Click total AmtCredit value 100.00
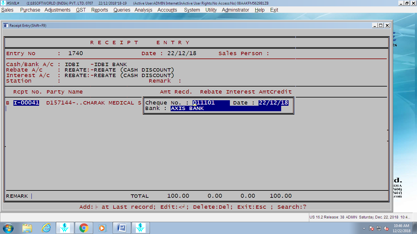Screen dimensions: 417x234 281,196
